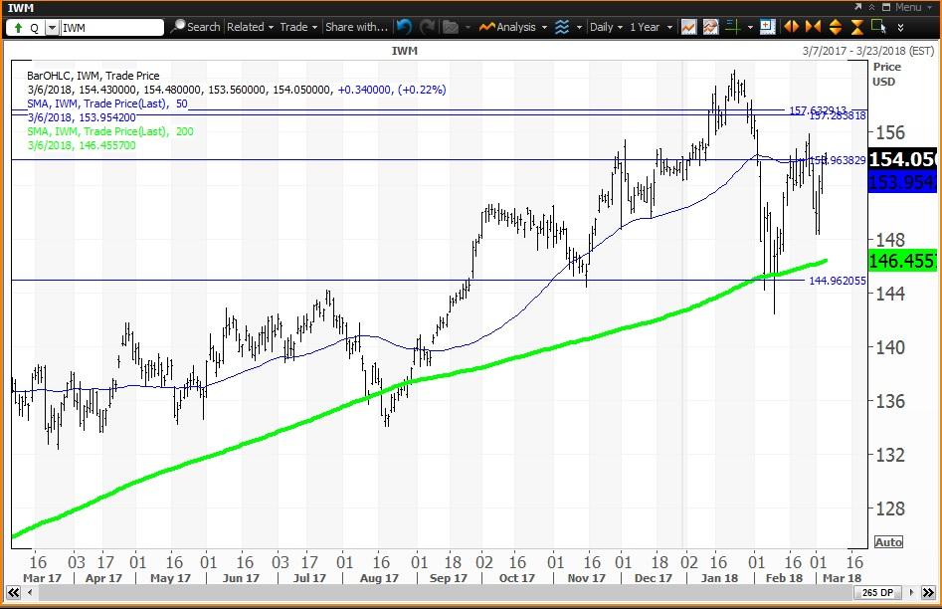Click the blue 153.954 SMA price tag
942x609 pixels.
(902, 181)
